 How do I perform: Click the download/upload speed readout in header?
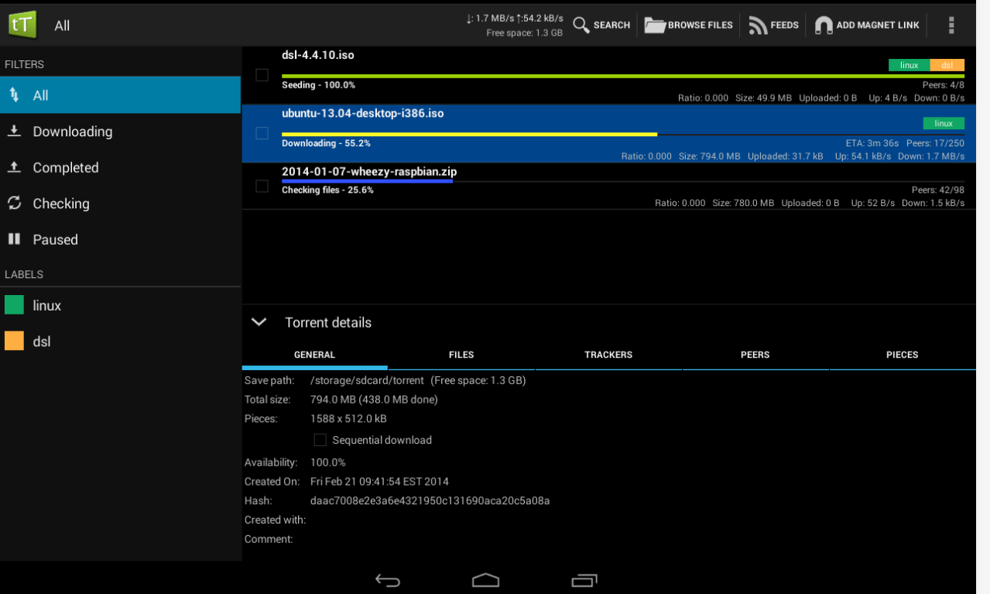(515, 18)
